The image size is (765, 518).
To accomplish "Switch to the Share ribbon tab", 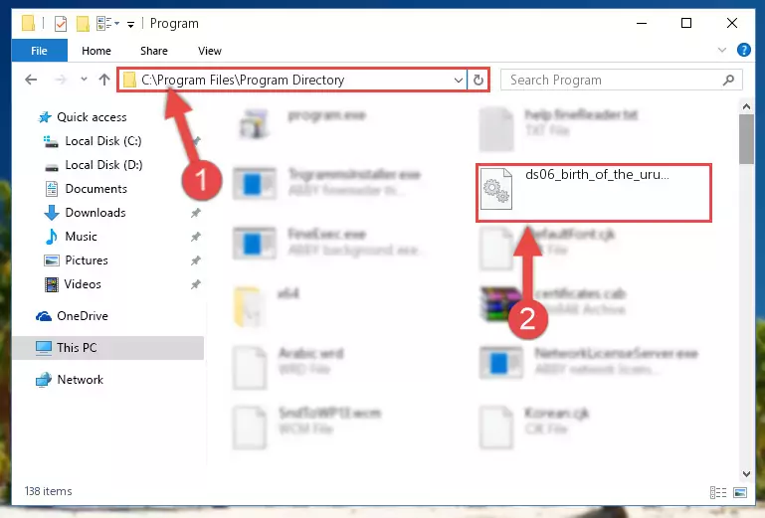I will [153, 51].
